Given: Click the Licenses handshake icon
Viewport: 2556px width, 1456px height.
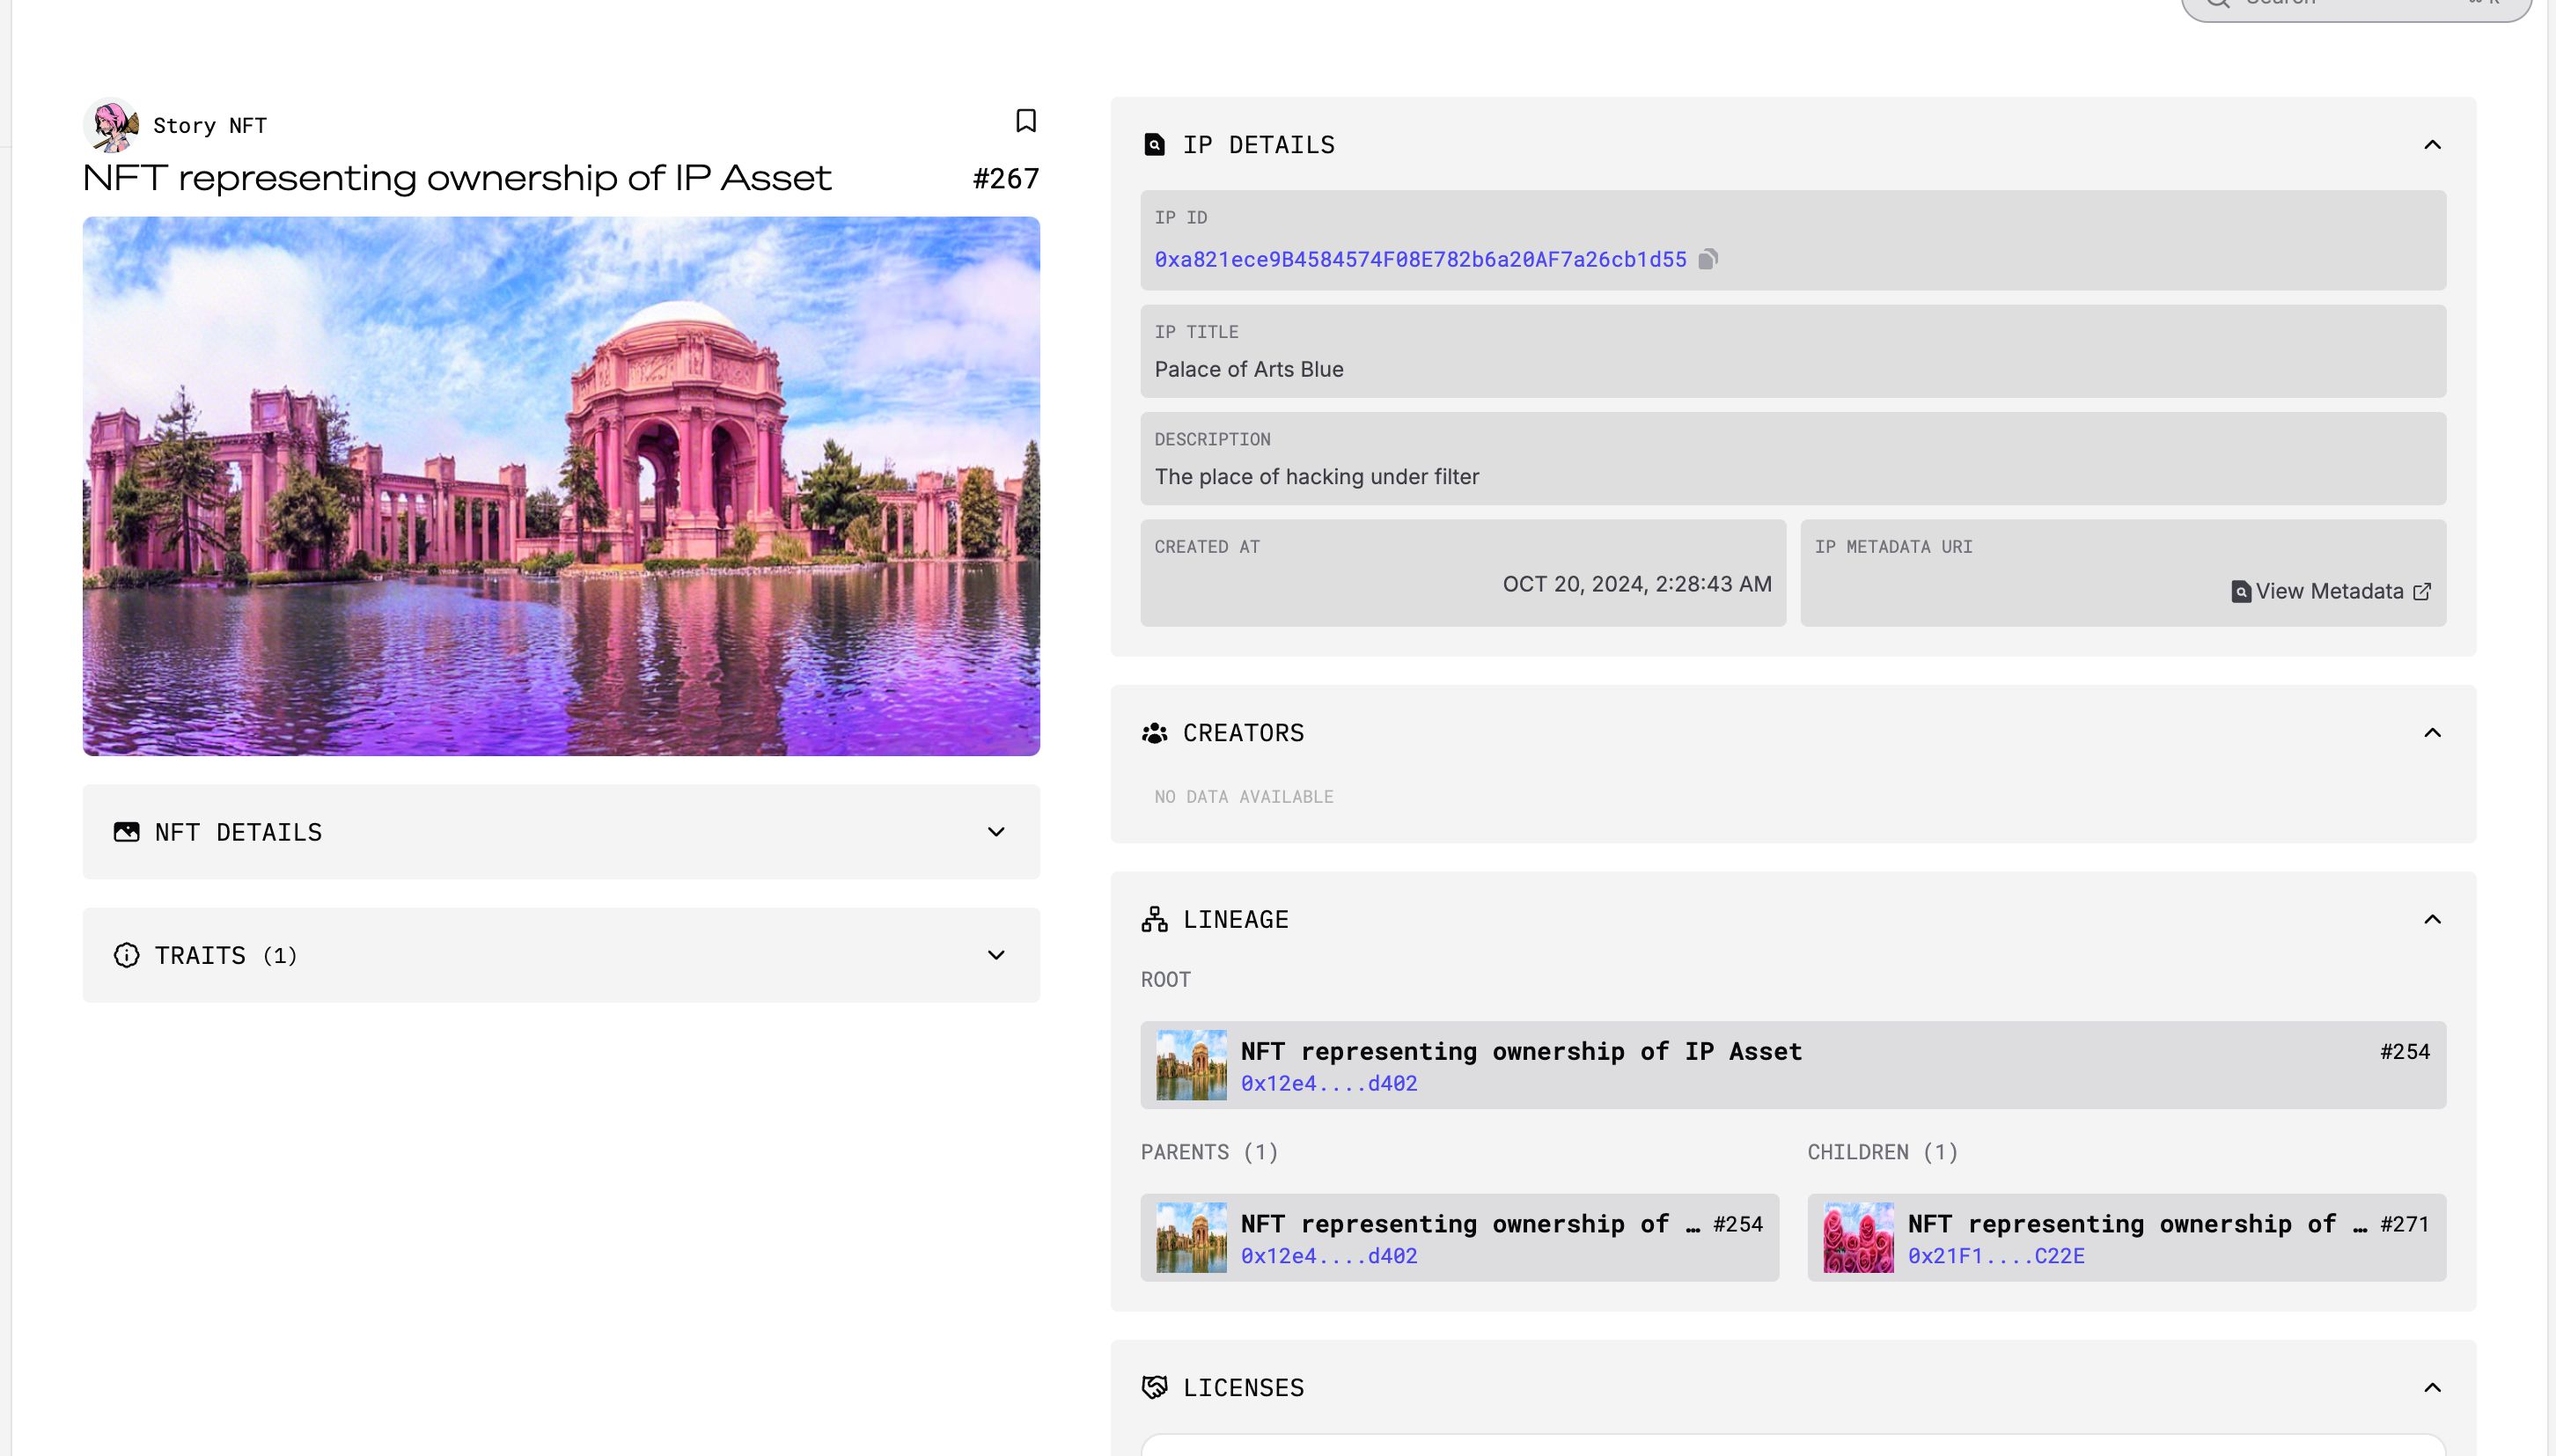Looking at the screenshot, I should 1155,1387.
